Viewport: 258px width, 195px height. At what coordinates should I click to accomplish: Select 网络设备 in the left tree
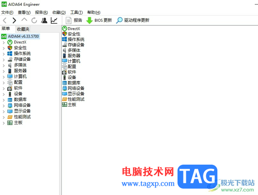[22, 105]
